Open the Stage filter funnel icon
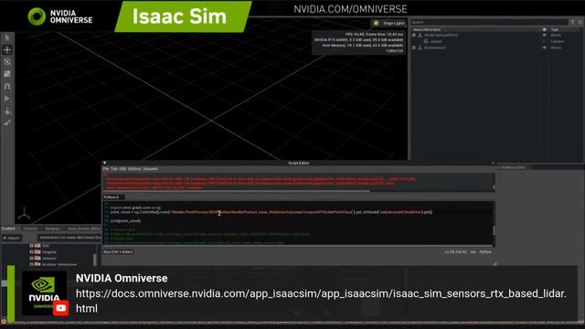The width and height of the screenshot is (585, 329). coord(572,22)
